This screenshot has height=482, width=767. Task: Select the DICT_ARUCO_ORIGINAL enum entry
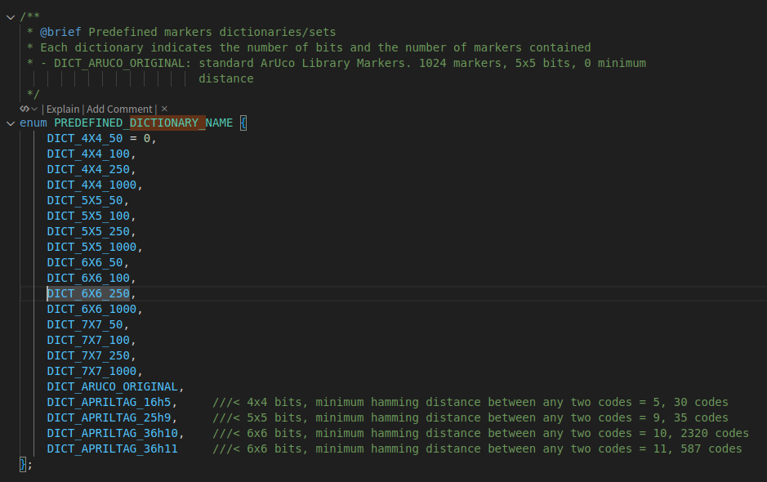pos(112,386)
